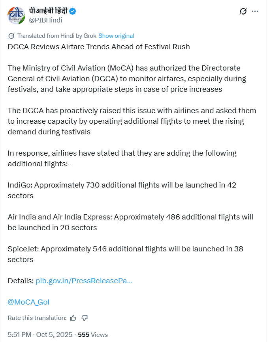Show original Hindi post text
Viewport: 271px width, 342px height.
coord(116,36)
